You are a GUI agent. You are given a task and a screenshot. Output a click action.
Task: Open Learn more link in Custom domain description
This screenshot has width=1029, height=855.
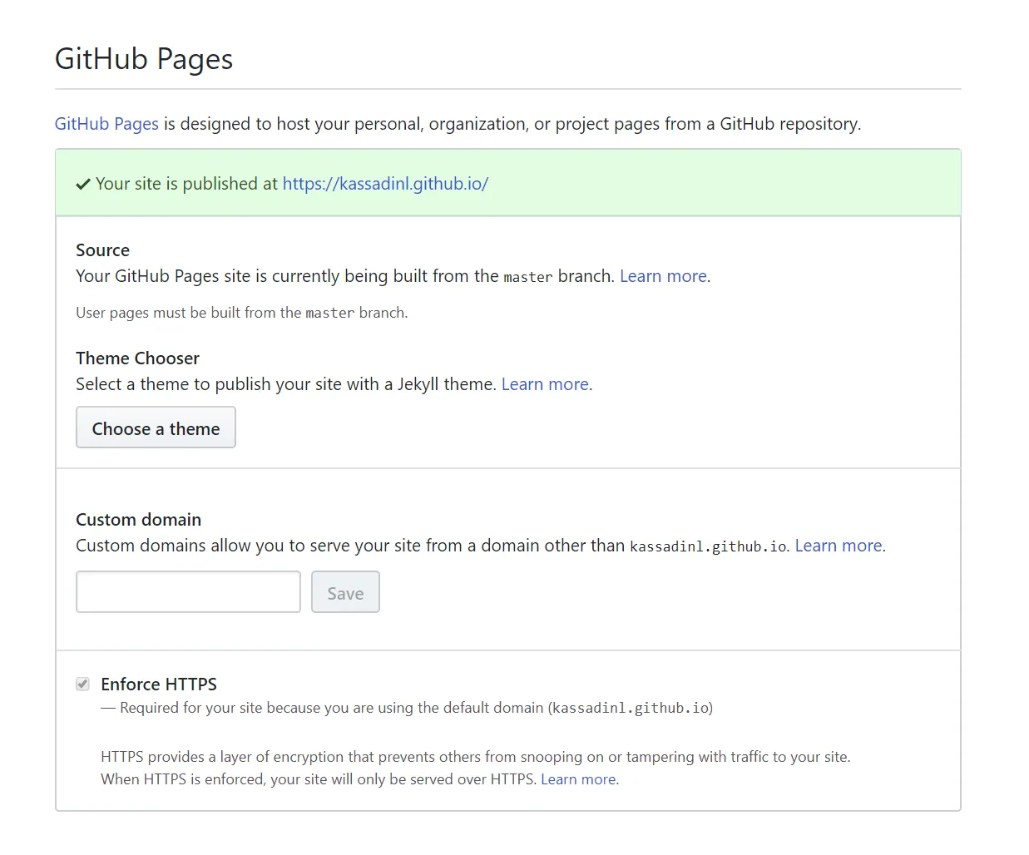click(x=838, y=546)
